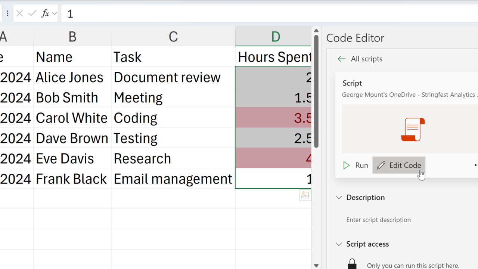The width and height of the screenshot is (478, 269).
Task: Click the fx insert function icon
Action: click(x=45, y=14)
